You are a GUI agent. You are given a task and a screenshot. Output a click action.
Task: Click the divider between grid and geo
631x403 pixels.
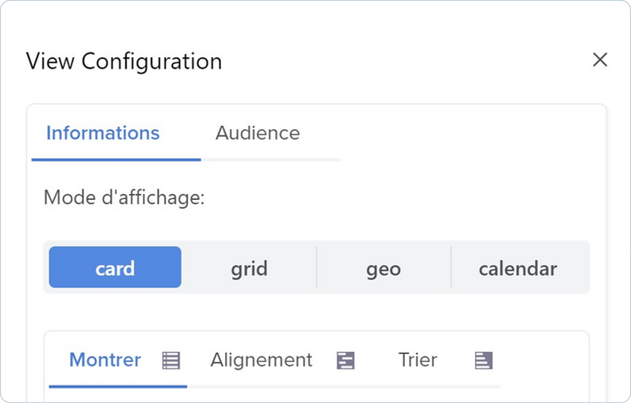[x=316, y=267]
